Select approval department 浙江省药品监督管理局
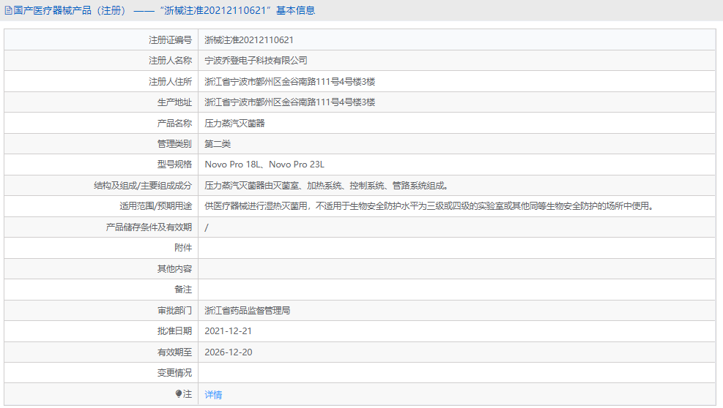The image size is (723, 408). pyautogui.click(x=248, y=310)
